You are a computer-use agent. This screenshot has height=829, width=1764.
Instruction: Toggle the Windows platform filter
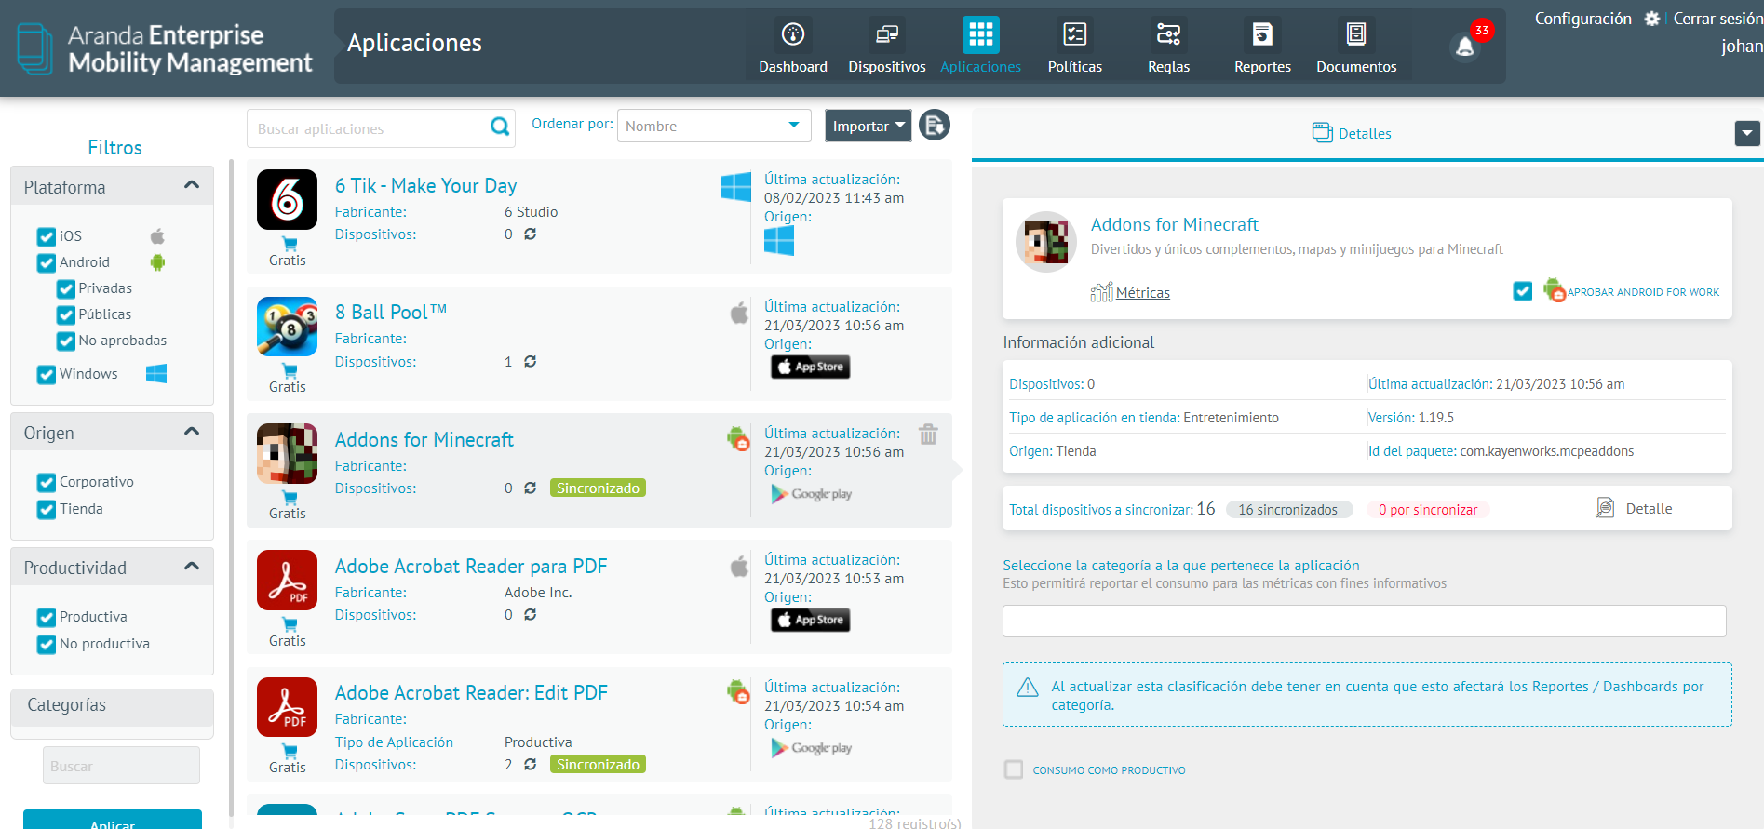pyautogui.click(x=47, y=375)
